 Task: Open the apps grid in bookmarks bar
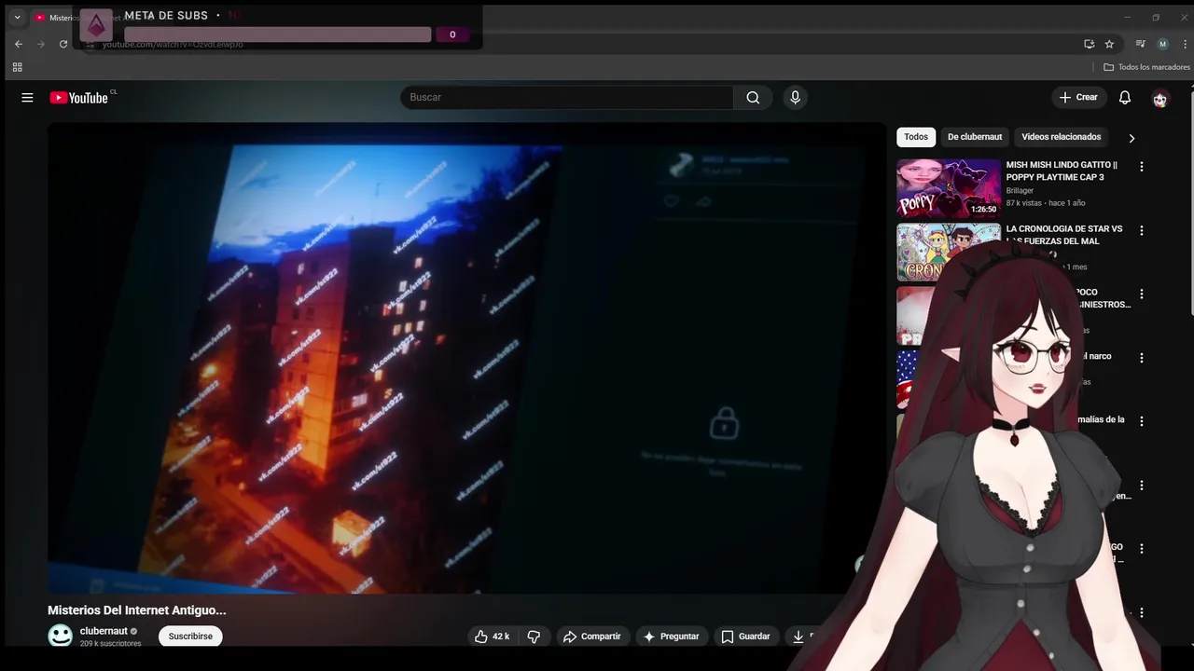point(17,67)
